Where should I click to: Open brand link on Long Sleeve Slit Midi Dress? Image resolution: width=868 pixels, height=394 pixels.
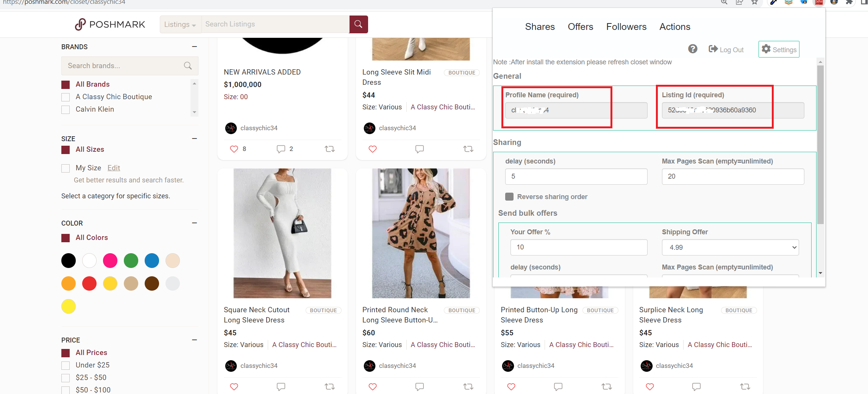pyautogui.click(x=443, y=107)
